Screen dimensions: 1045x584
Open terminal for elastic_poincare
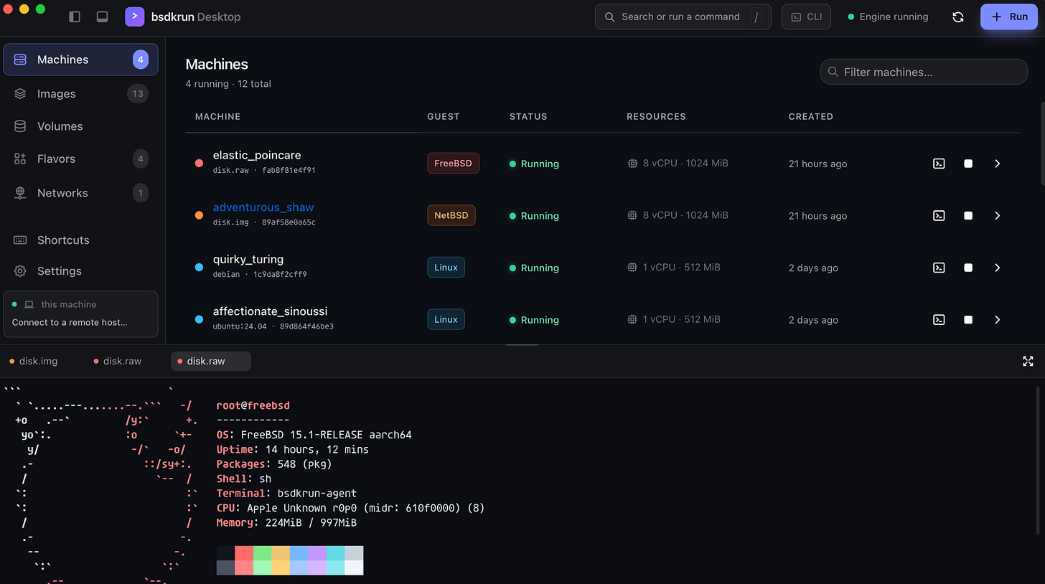(939, 164)
